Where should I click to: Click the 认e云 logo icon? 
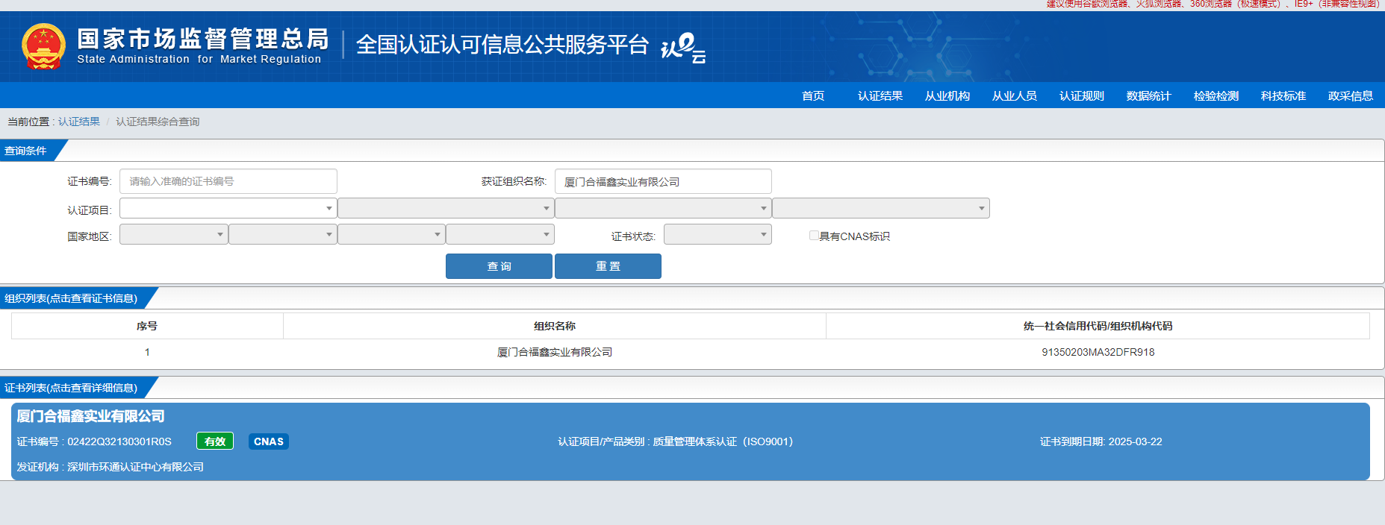[683, 47]
